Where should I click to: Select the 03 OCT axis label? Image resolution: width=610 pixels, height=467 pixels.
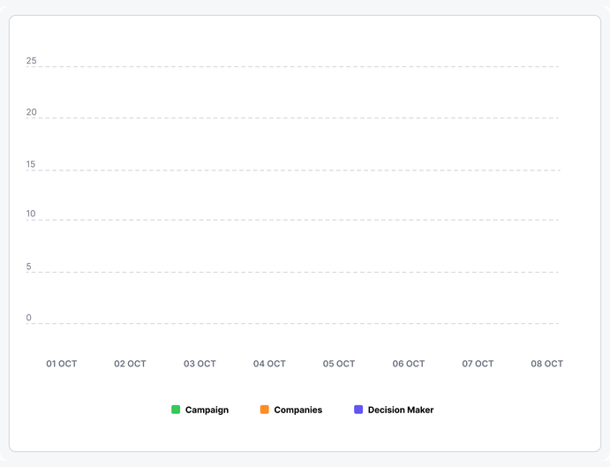[x=200, y=364]
